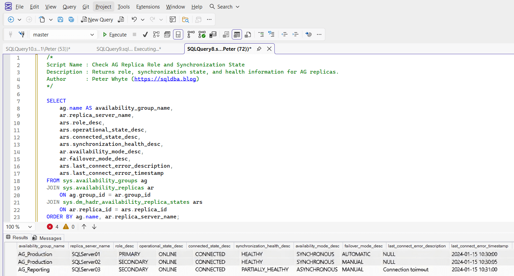Open the master database dropdown
This screenshot has width=514, height=276.
pyautogui.click(x=92, y=35)
